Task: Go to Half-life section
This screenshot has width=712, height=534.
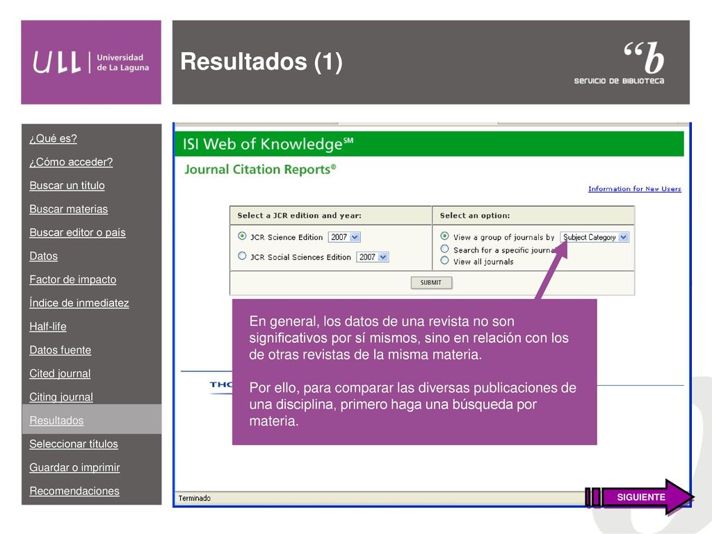Action: 48,327
